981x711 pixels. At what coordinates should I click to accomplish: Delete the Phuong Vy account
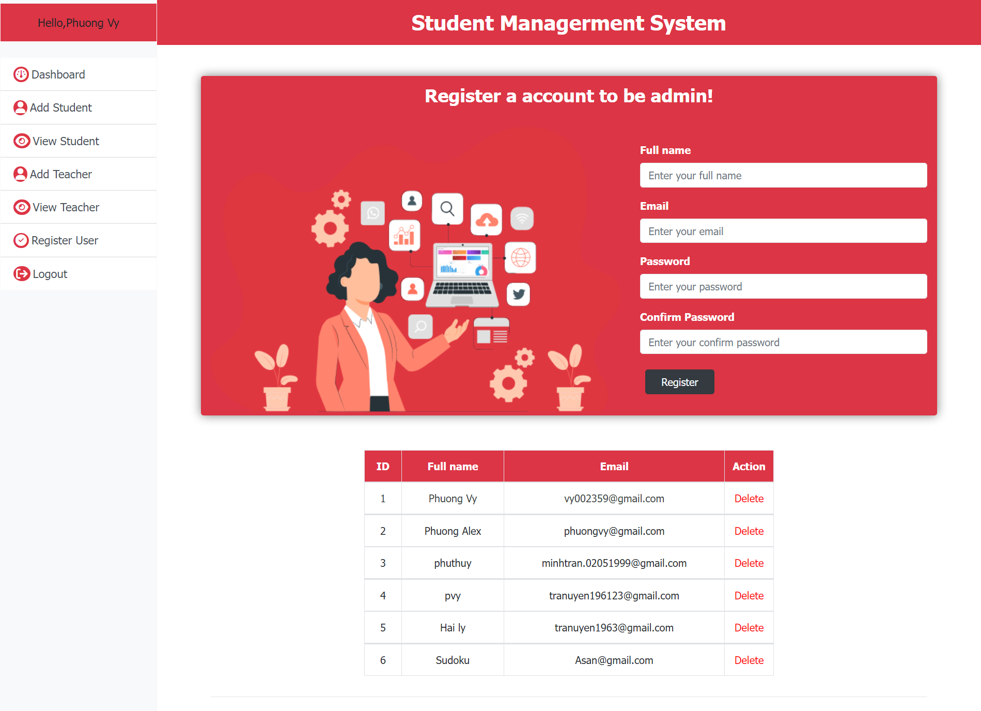click(x=749, y=499)
